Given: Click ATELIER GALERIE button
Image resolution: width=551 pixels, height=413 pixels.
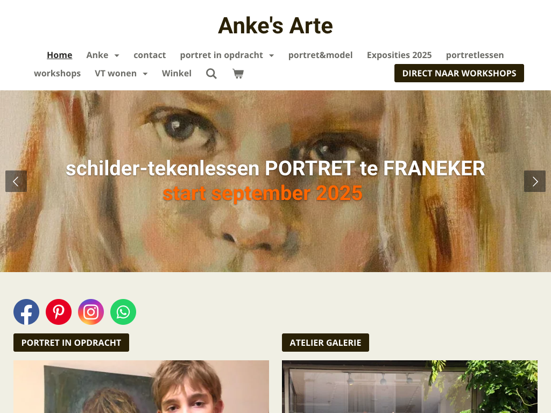Looking at the screenshot, I should pos(326,343).
